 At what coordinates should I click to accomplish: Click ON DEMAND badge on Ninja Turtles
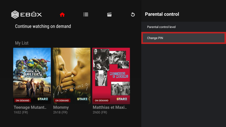(x=23, y=101)
